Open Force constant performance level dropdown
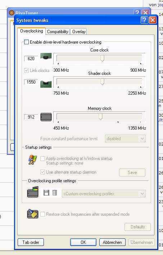Screen dimensions: 163x255 (x=125, y=139)
